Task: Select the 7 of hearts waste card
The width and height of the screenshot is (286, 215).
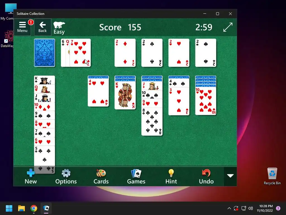Action: pos(80,53)
